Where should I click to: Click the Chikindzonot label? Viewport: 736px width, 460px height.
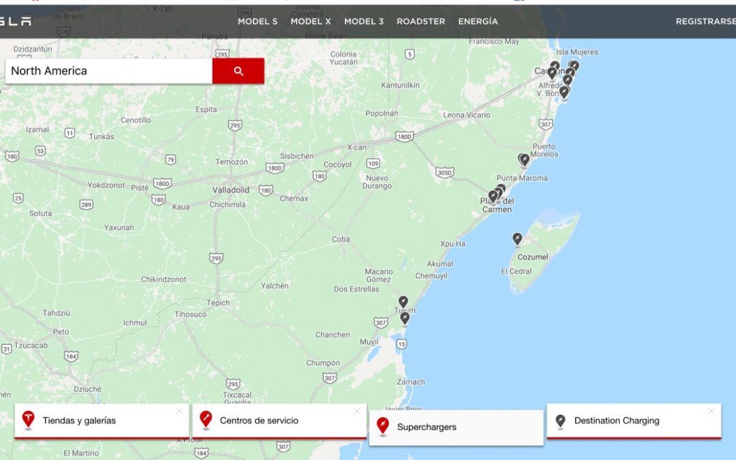(164, 279)
